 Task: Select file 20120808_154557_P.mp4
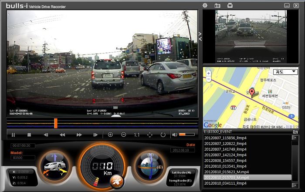[x=247, y=161]
